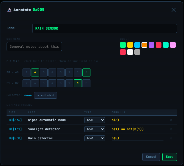Expand type dropdown for Rain detector

click(x=95, y=138)
